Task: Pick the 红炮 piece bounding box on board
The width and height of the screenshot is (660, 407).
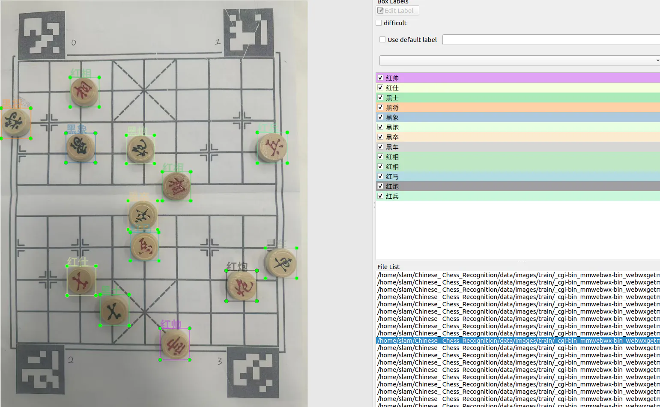Action: (242, 286)
